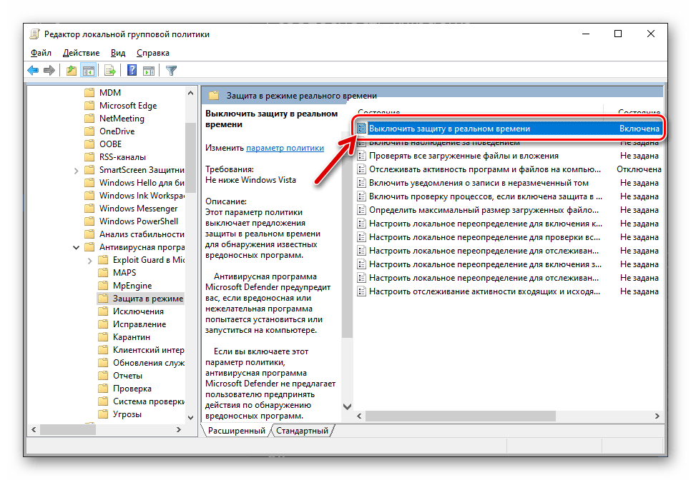This screenshot has width=691, height=480.
Task: Select the Windows PowerShell tree folder
Action: pyautogui.click(x=139, y=221)
